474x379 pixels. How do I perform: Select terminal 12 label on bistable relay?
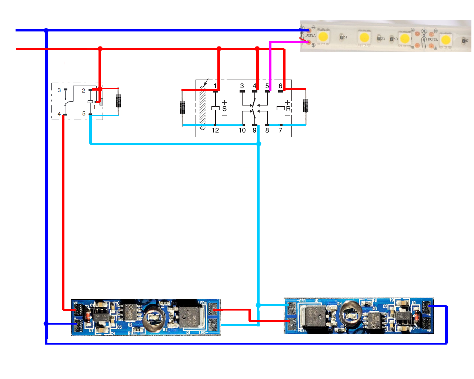coord(215,130)
